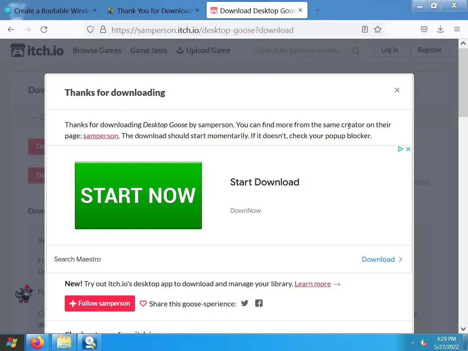Close the Thanks for downloading dialog

397,90
